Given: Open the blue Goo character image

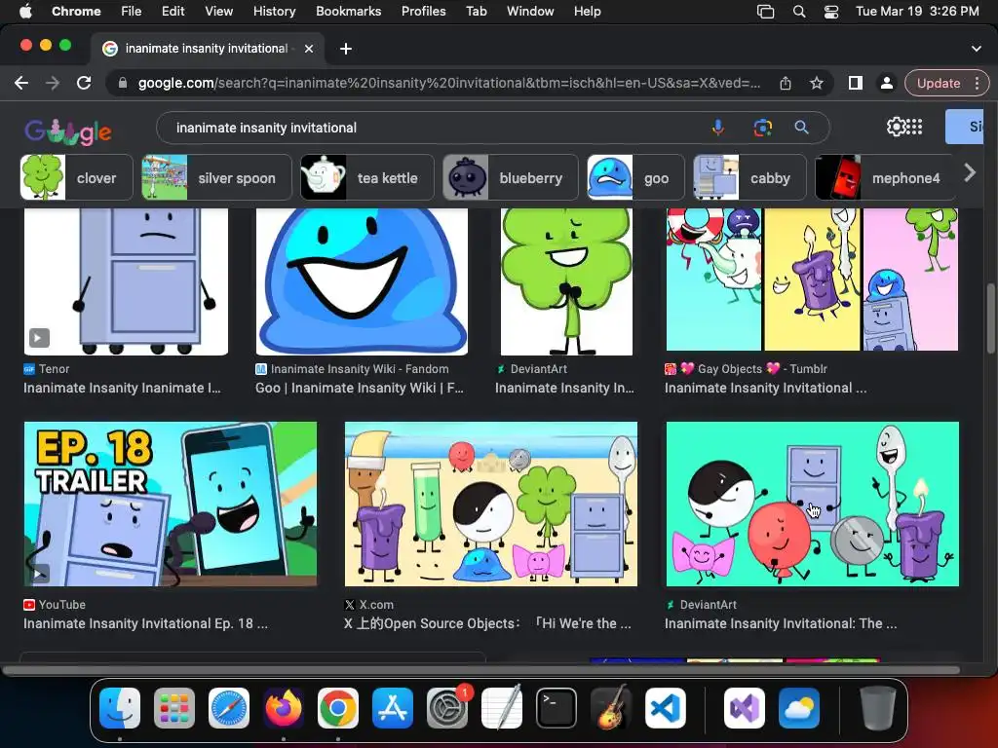Looking at the screenshot, I should (362, 281).
